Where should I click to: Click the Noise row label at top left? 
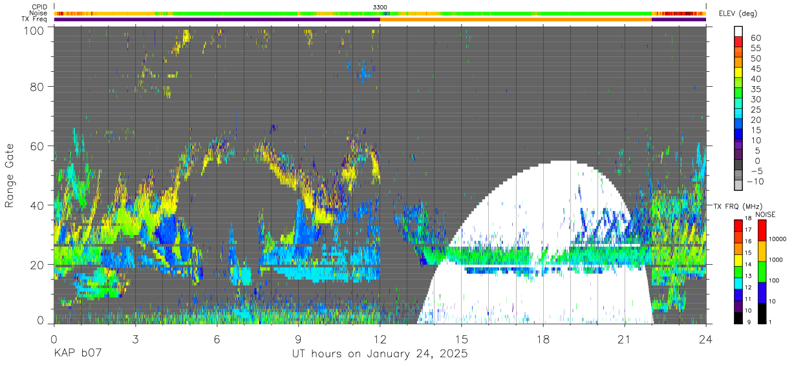39,13
